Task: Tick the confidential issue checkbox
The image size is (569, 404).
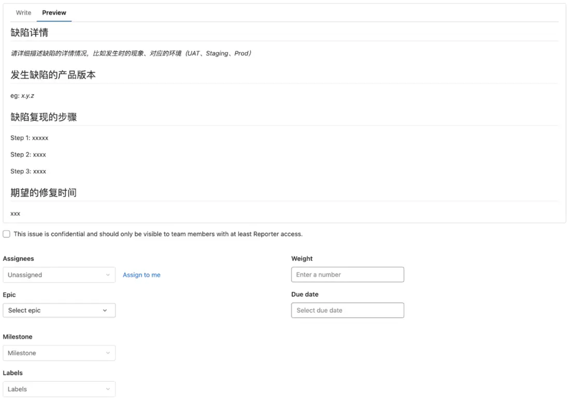Action: tap(7, 234)
